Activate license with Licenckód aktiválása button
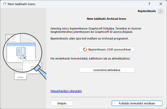The width and height of the screenshot is (167, 109). (107, 70)
